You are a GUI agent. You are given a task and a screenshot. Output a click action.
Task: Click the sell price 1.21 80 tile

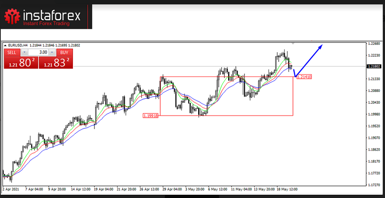tap(21, 62)
